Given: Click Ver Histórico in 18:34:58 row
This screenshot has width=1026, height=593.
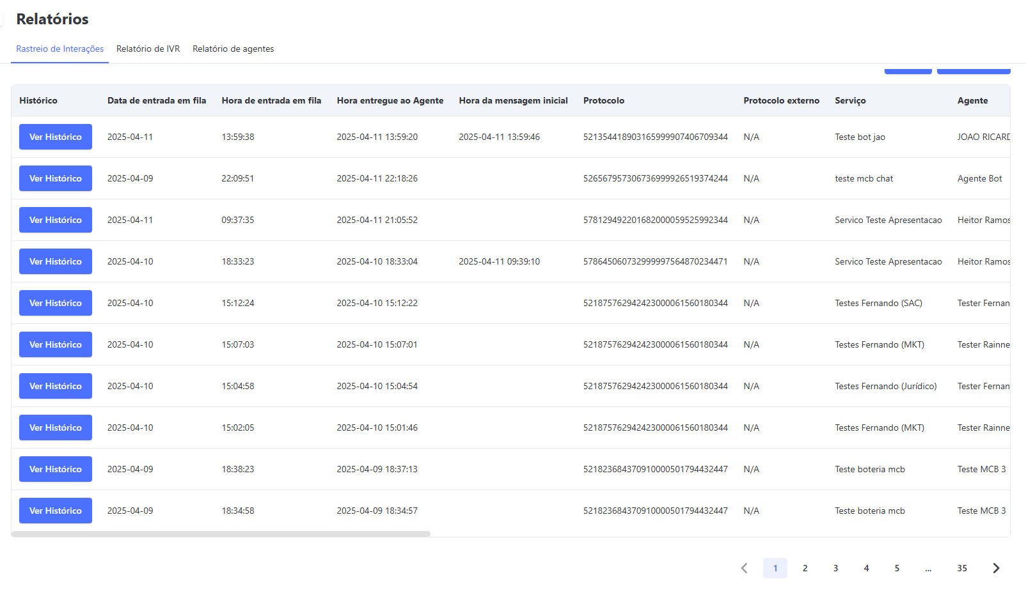Looking at the screenshot, I should coord(56,511).
